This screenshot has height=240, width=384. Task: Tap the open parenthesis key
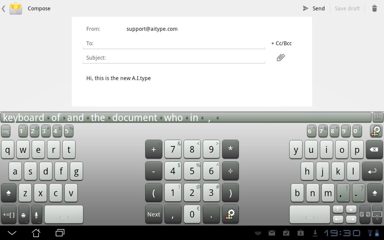click(154, 193)
